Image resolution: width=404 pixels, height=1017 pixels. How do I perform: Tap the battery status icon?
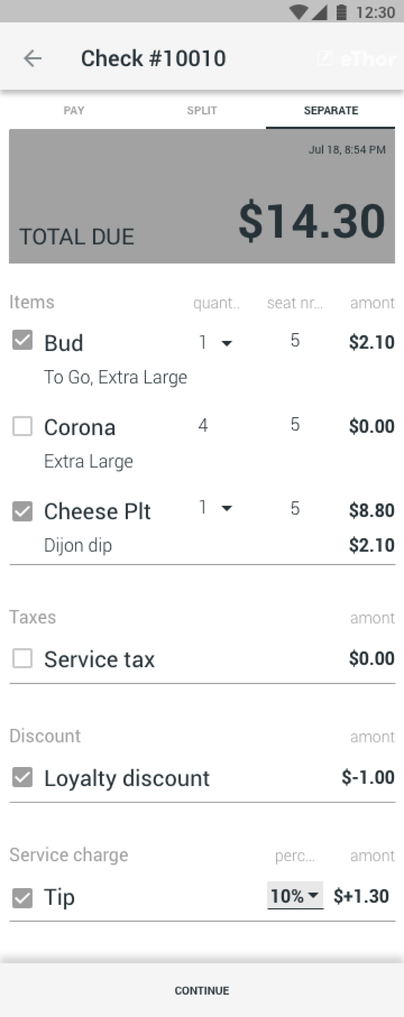(x=341, y=12)
